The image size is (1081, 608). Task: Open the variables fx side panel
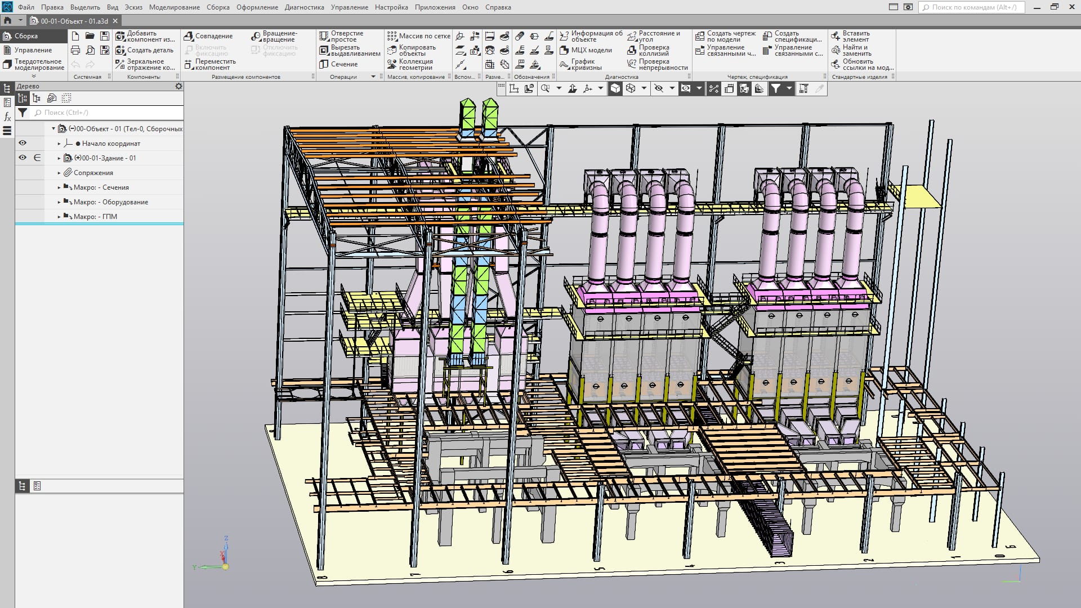[7, 117]
